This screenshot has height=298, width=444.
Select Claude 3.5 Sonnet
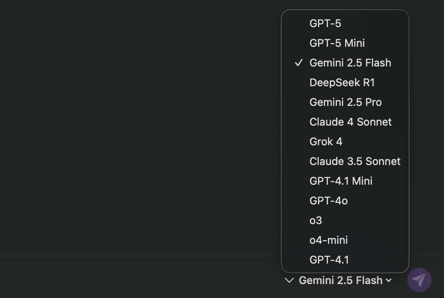(x=355, y=161)
